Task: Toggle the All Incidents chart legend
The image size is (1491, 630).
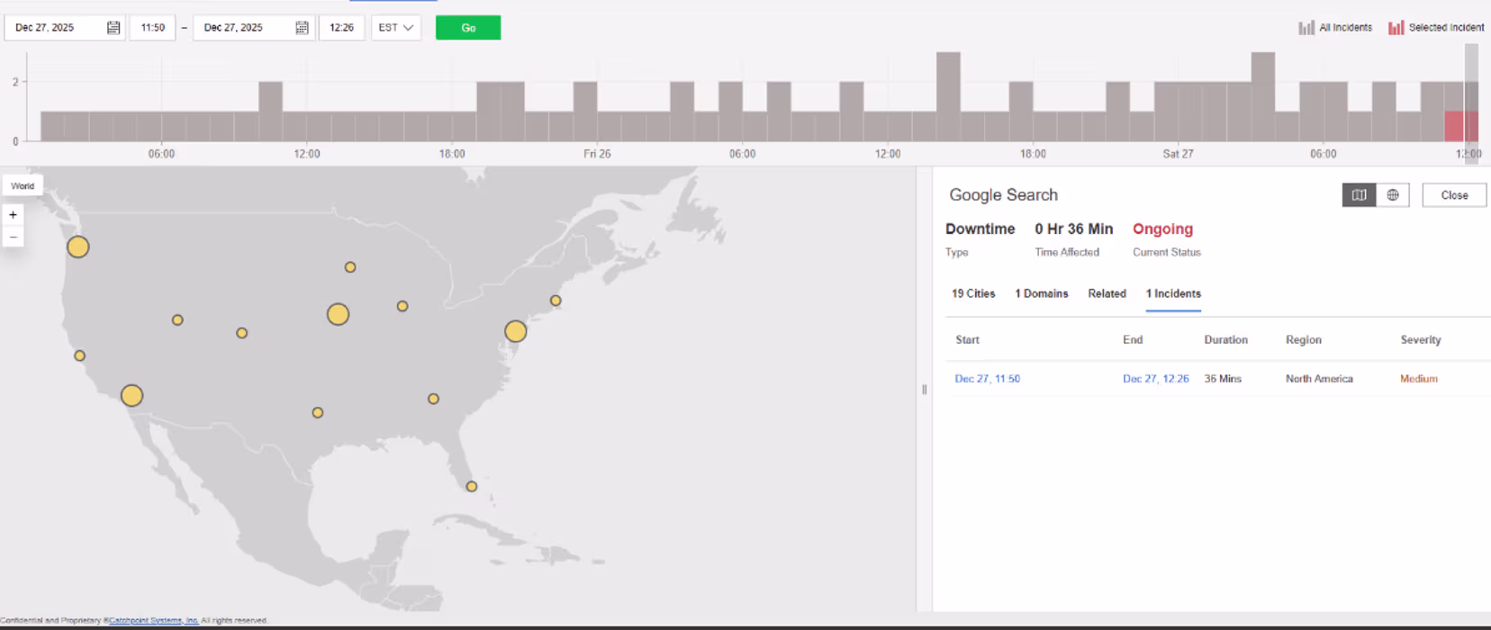Action: tap(1335, 28)
